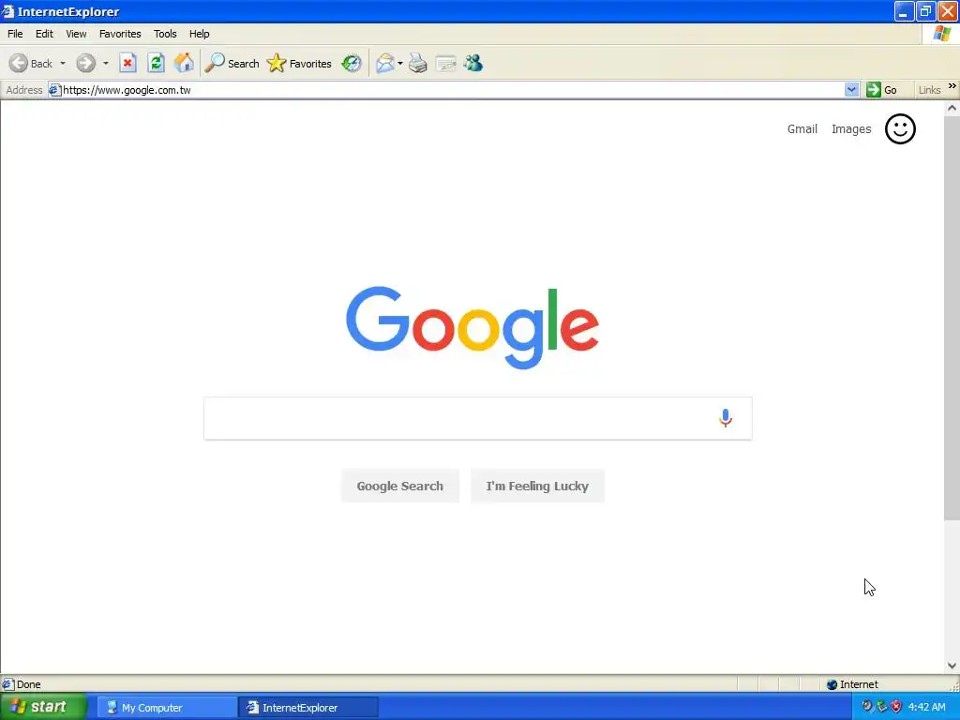This screenshot has width=960, height=720.
Task: Open the Edit menu
Action: (44, 34)
